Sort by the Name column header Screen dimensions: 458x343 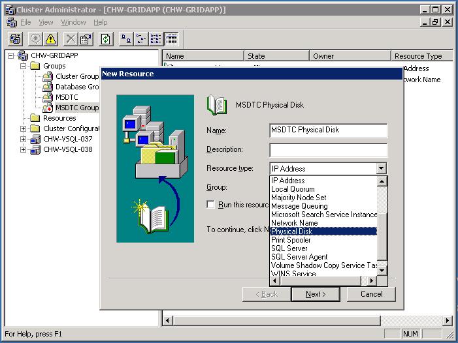coord(203,55)
